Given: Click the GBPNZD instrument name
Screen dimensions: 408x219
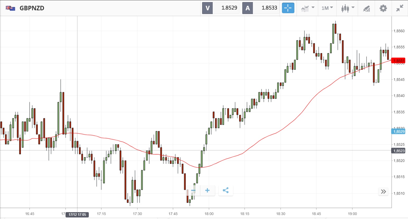Looking at the screenshot, I should tap(32, 8).
